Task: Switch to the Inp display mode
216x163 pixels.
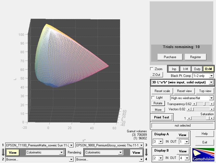Action: pos(174,69)
